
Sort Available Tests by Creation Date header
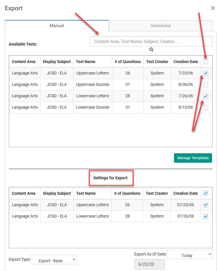tap(186, 62)
